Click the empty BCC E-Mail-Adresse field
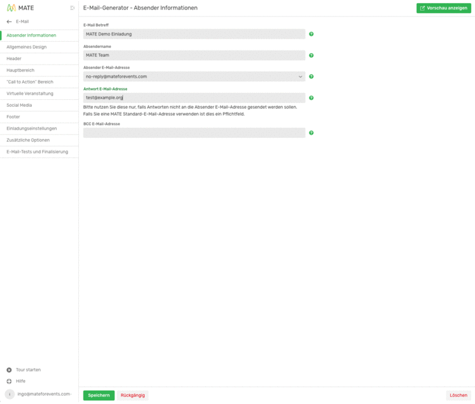 pyautogui.click(x=194, y=133)
